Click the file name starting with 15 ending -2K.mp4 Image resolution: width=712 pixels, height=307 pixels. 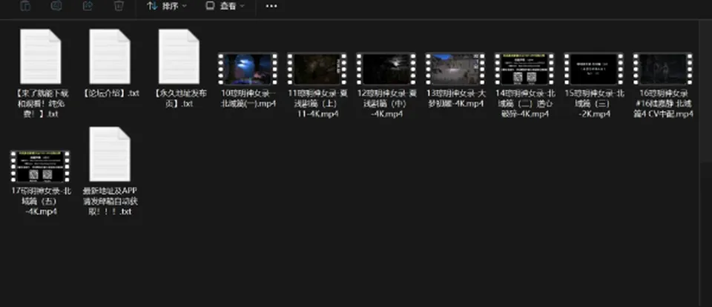pos(594,104)
